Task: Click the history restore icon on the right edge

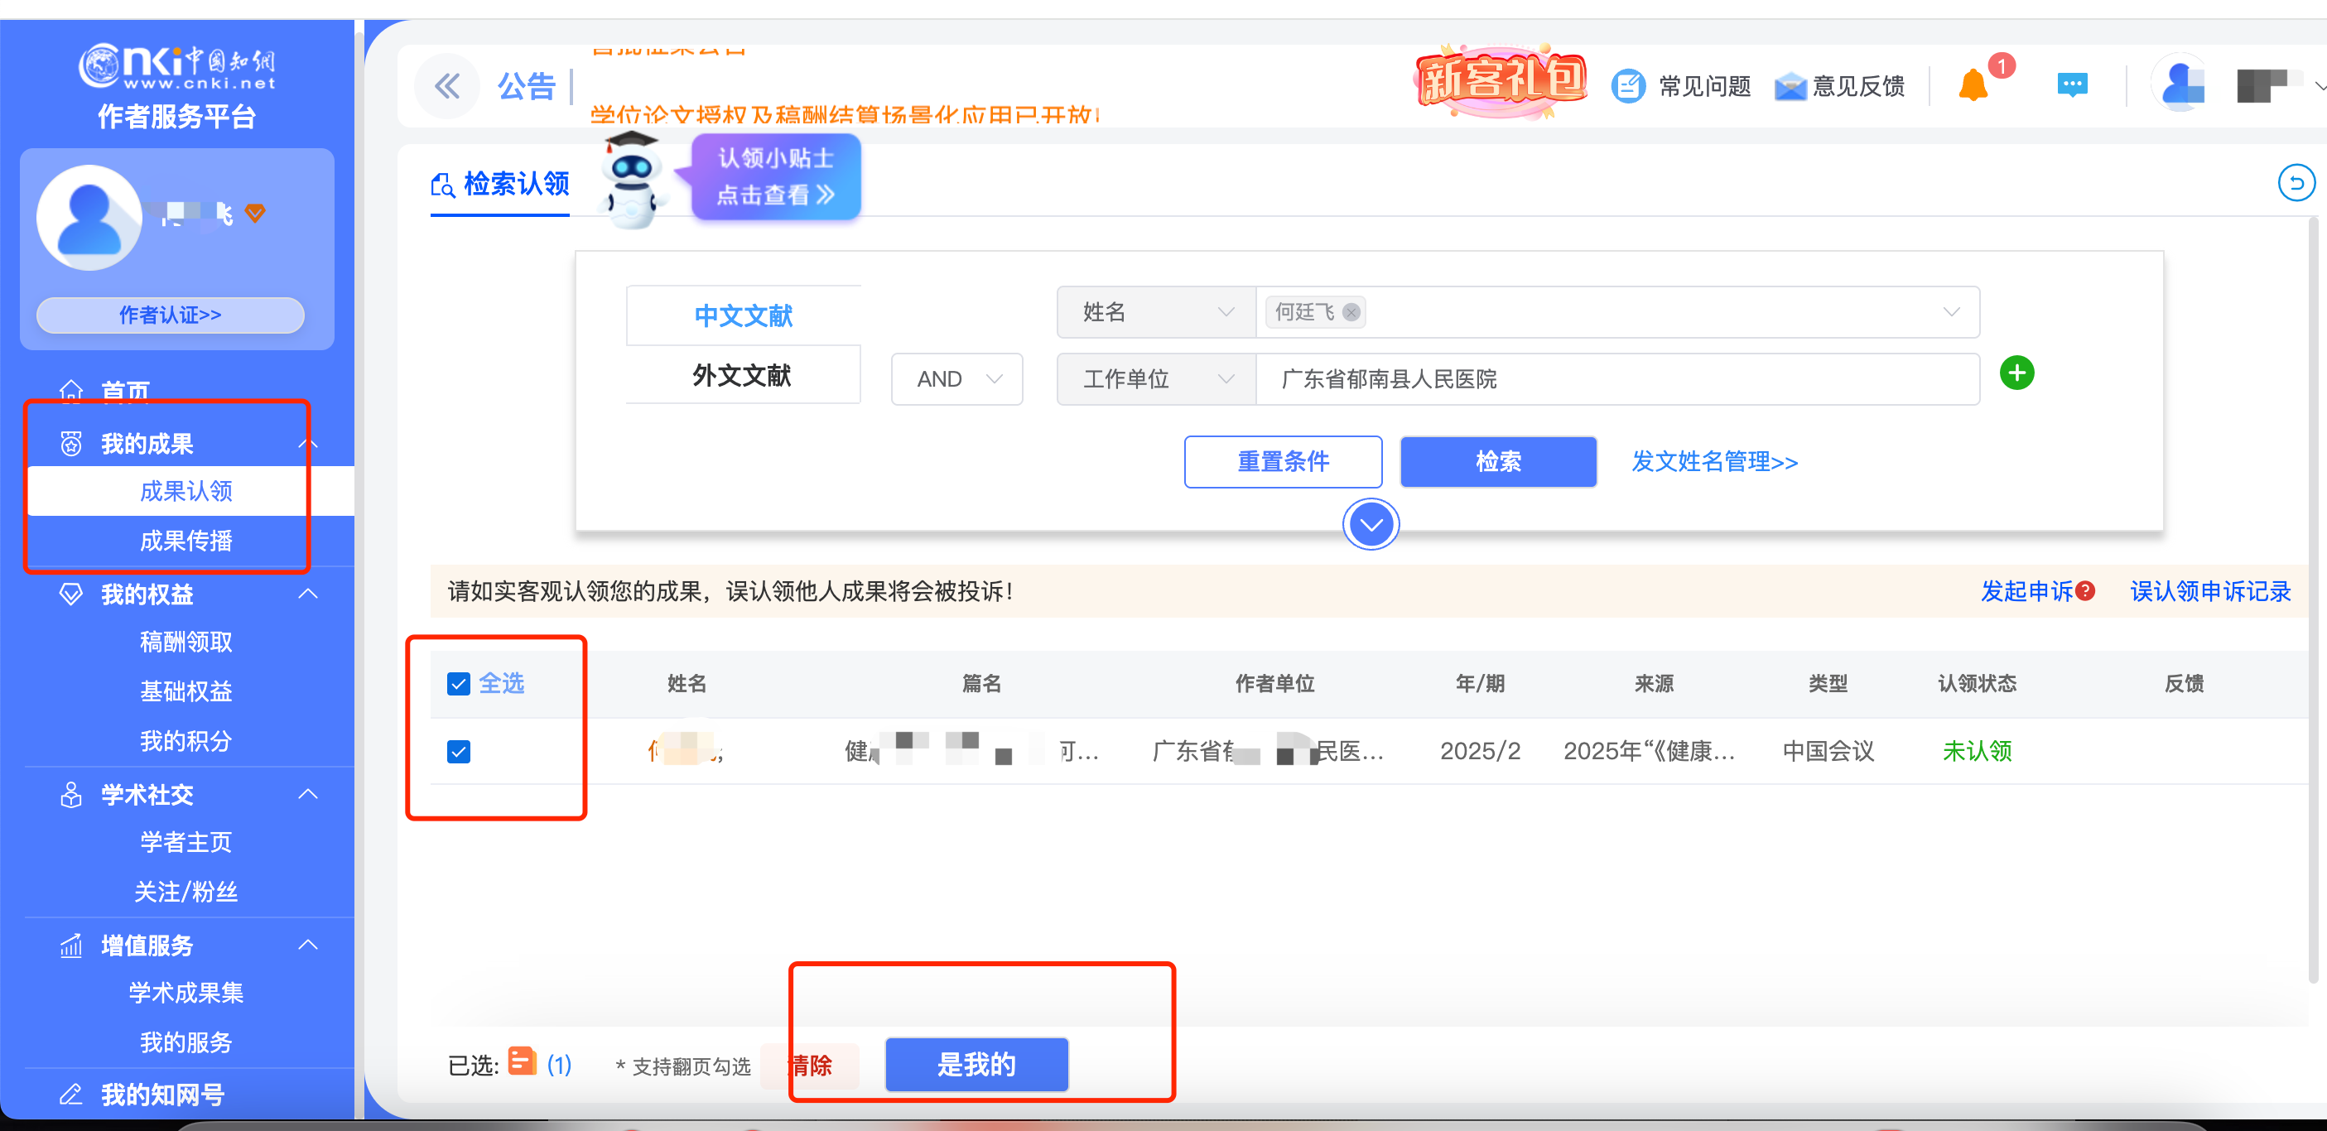Action: [x=2297, y=182]
